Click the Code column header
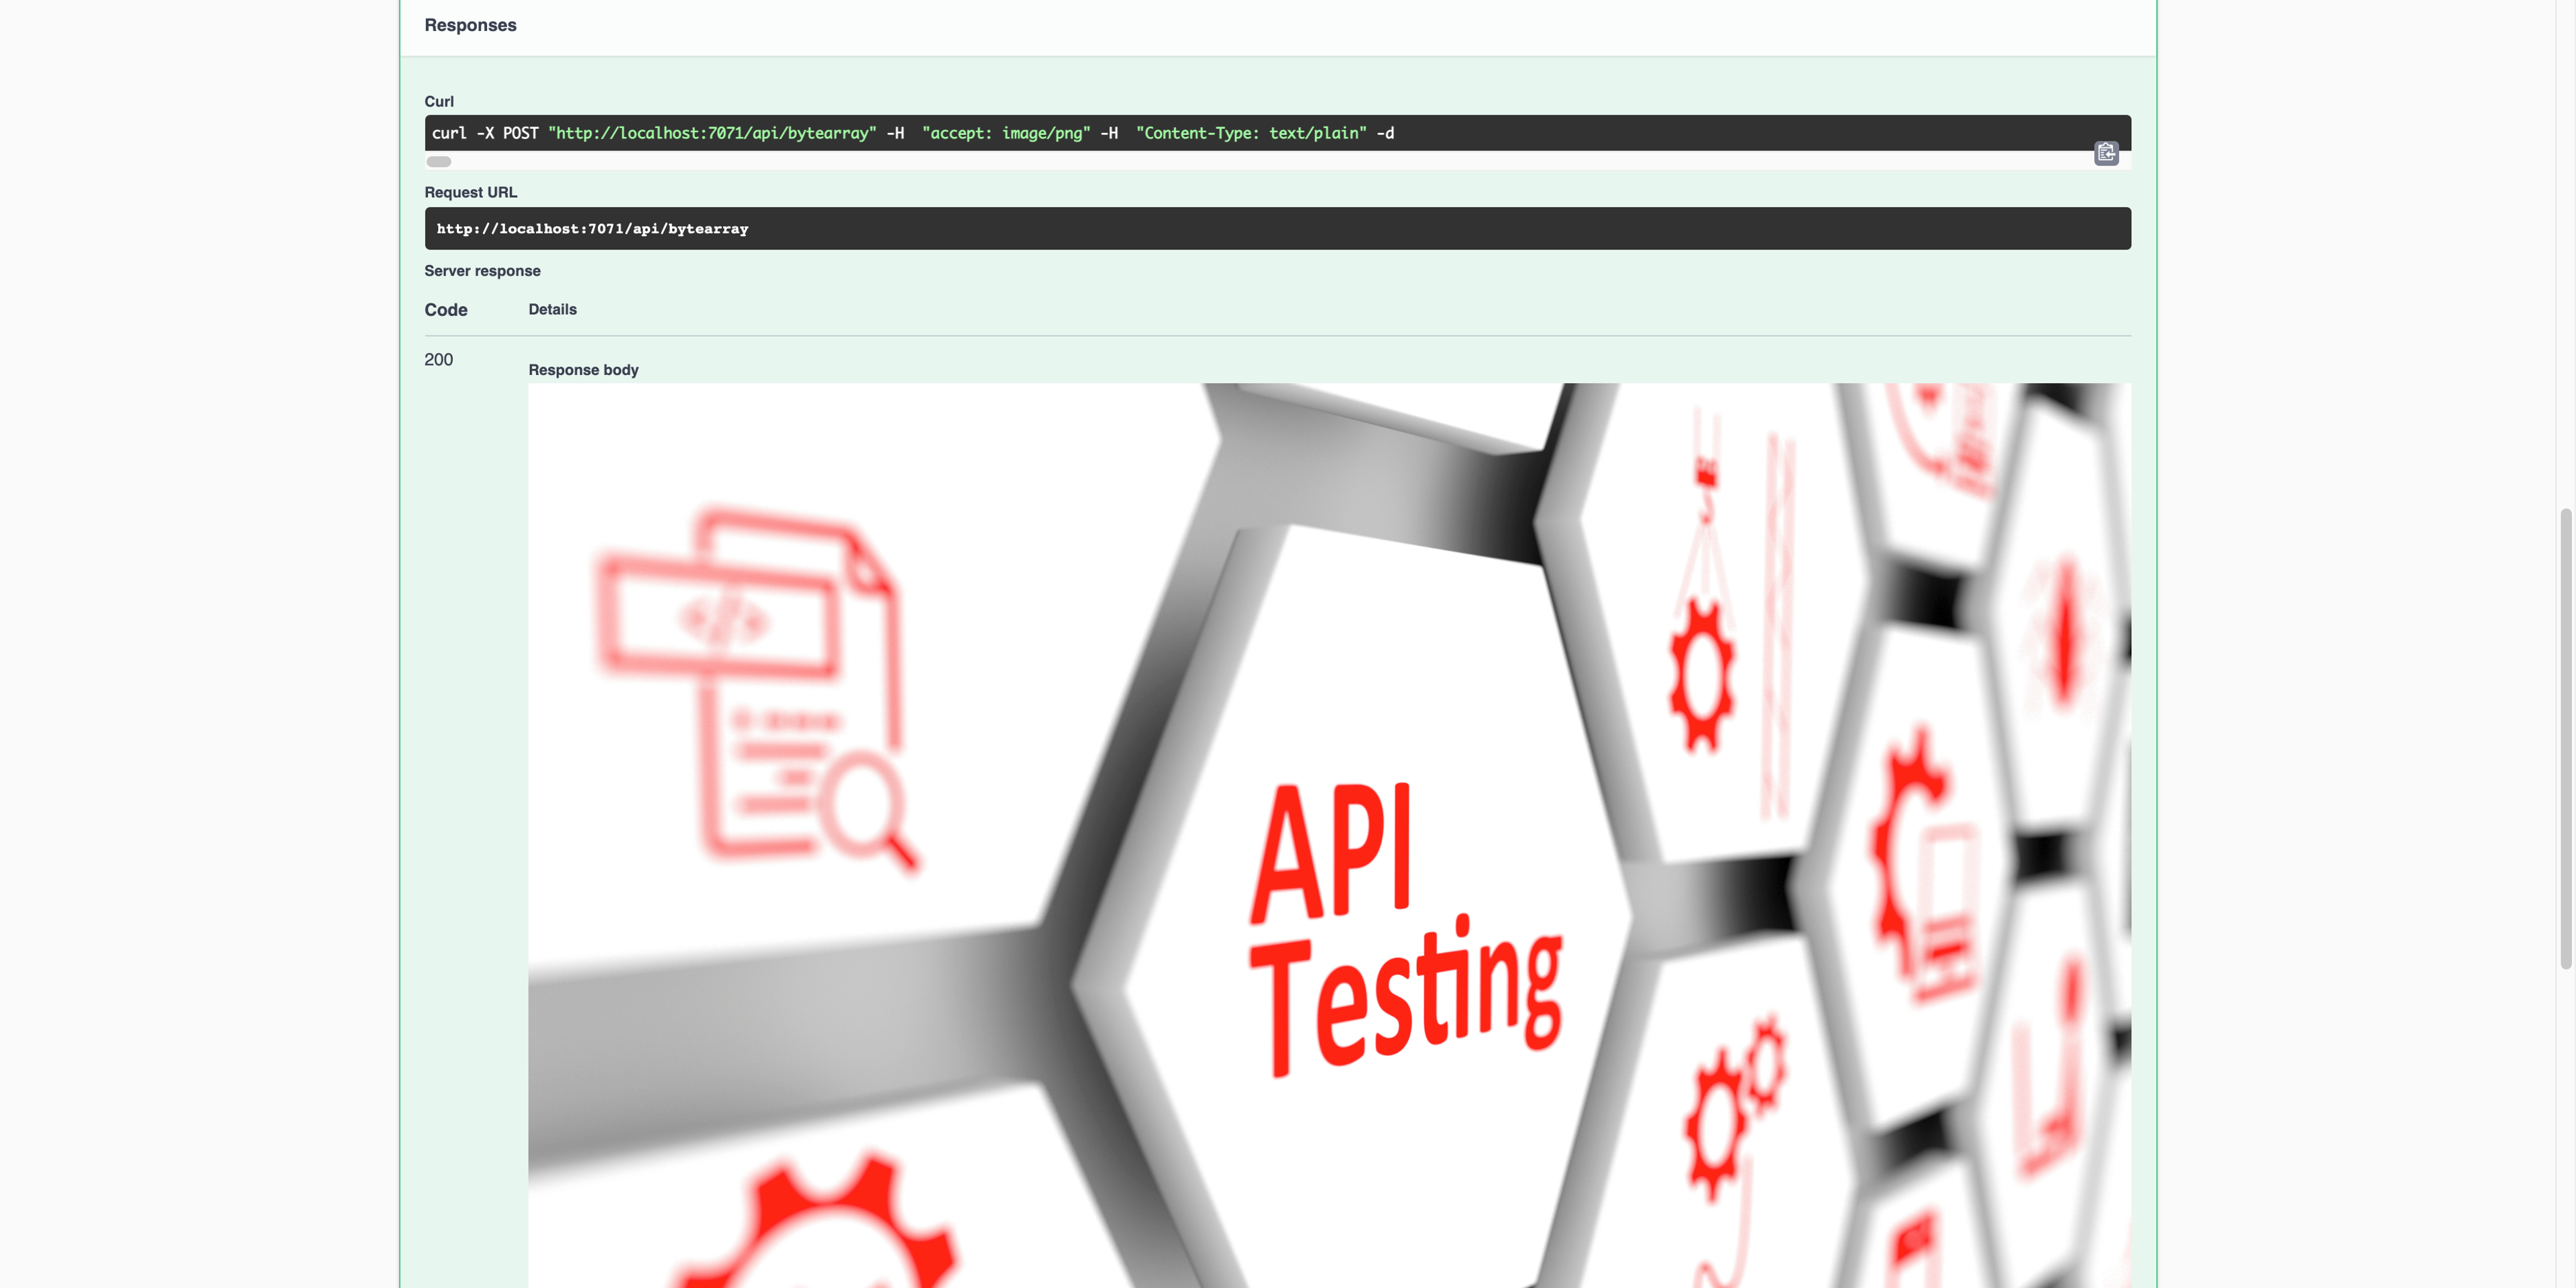The image size is (2576, 1288). [x=446, y=310]
